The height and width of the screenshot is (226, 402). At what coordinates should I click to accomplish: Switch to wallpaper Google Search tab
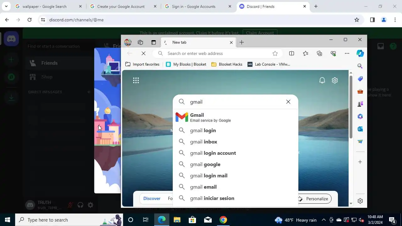point(49,6)
